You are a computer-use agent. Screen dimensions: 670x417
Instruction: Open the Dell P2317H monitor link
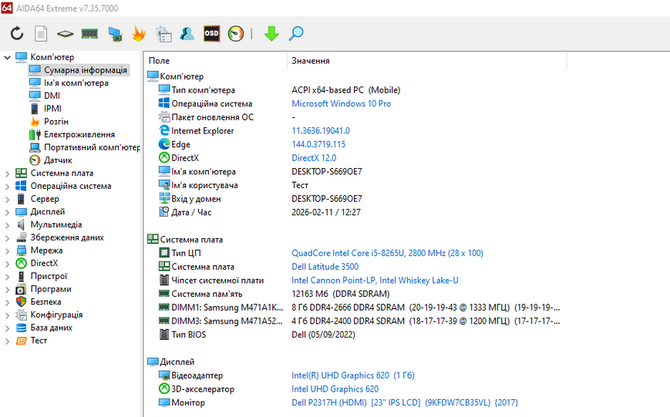(405, 402)
